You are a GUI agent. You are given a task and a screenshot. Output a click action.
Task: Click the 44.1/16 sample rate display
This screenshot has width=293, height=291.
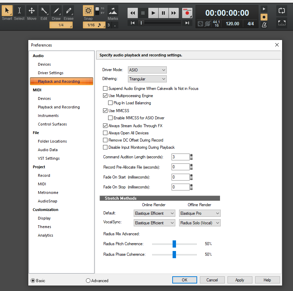[216, 24]
